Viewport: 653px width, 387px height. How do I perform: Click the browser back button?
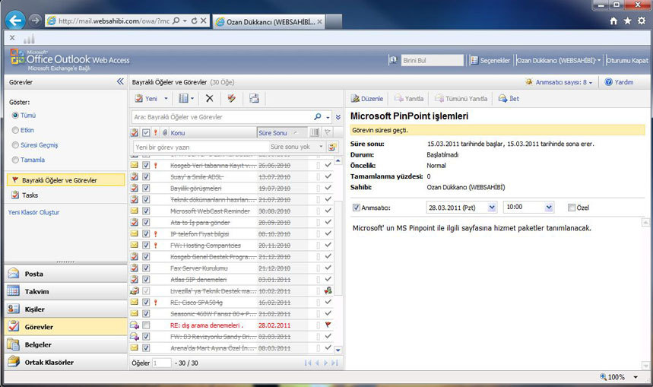[x=15, y=20]
